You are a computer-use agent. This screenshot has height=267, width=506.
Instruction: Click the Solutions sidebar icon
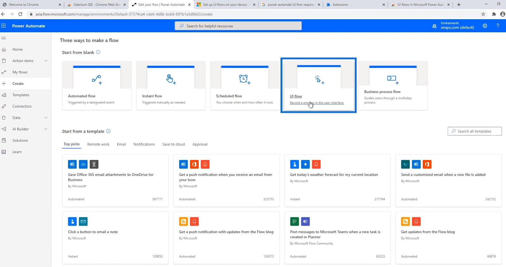(4, 140)
